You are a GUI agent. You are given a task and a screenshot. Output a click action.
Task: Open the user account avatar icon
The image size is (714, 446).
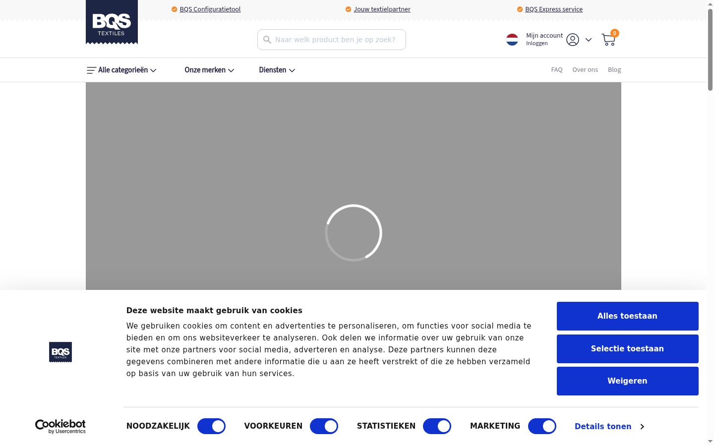pos(573,40)
